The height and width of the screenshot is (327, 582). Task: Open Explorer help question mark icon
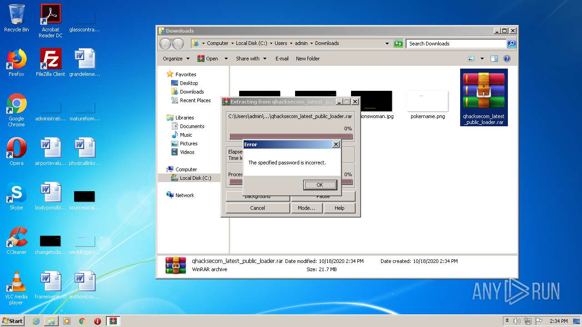(507, 59)
